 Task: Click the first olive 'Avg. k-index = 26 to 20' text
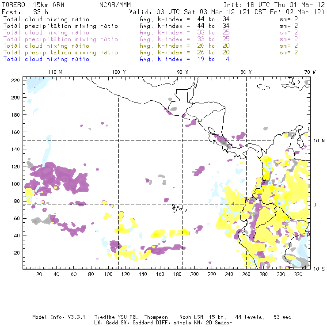(x=185, y=46)
